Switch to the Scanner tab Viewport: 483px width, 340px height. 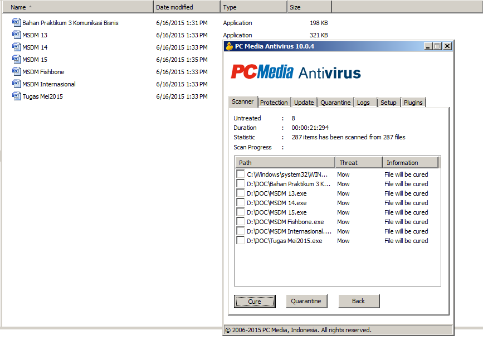point(243,102)
